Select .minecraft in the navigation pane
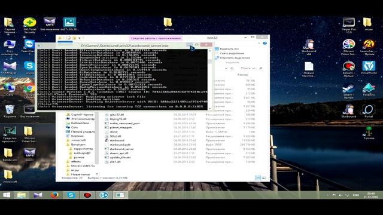Image resolution: width=383 pixels, height=215 pixels. click(76, 140)
